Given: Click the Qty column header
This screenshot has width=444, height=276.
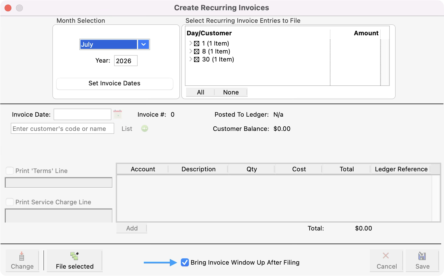Looking at the screenshot, I should pyautogui.click(x=251, y=169).
